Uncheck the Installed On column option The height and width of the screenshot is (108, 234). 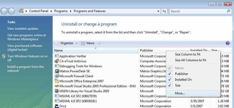pyautogui.click(x=183, y=80)
